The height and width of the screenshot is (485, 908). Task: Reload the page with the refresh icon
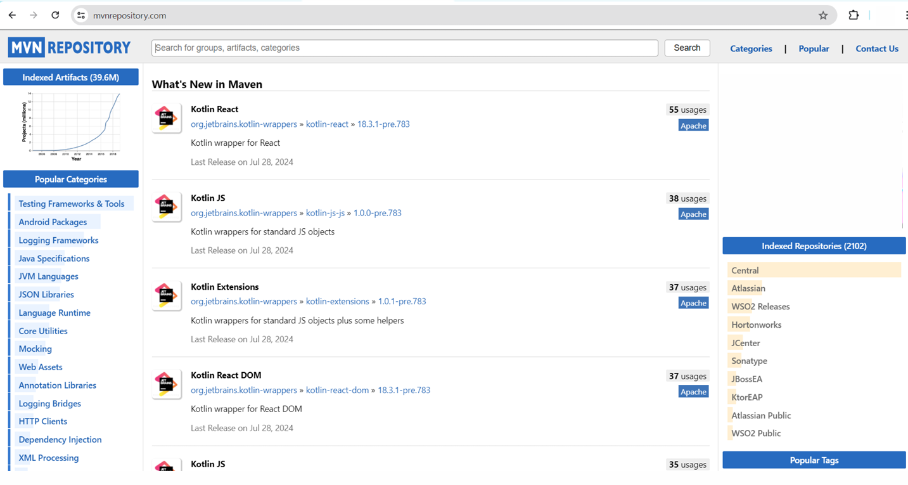[x=55, y=15]
